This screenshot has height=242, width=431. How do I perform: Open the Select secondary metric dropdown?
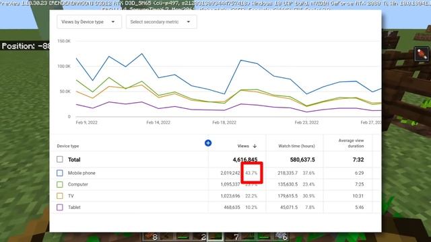pyautogui.click(x=162, y=22)
